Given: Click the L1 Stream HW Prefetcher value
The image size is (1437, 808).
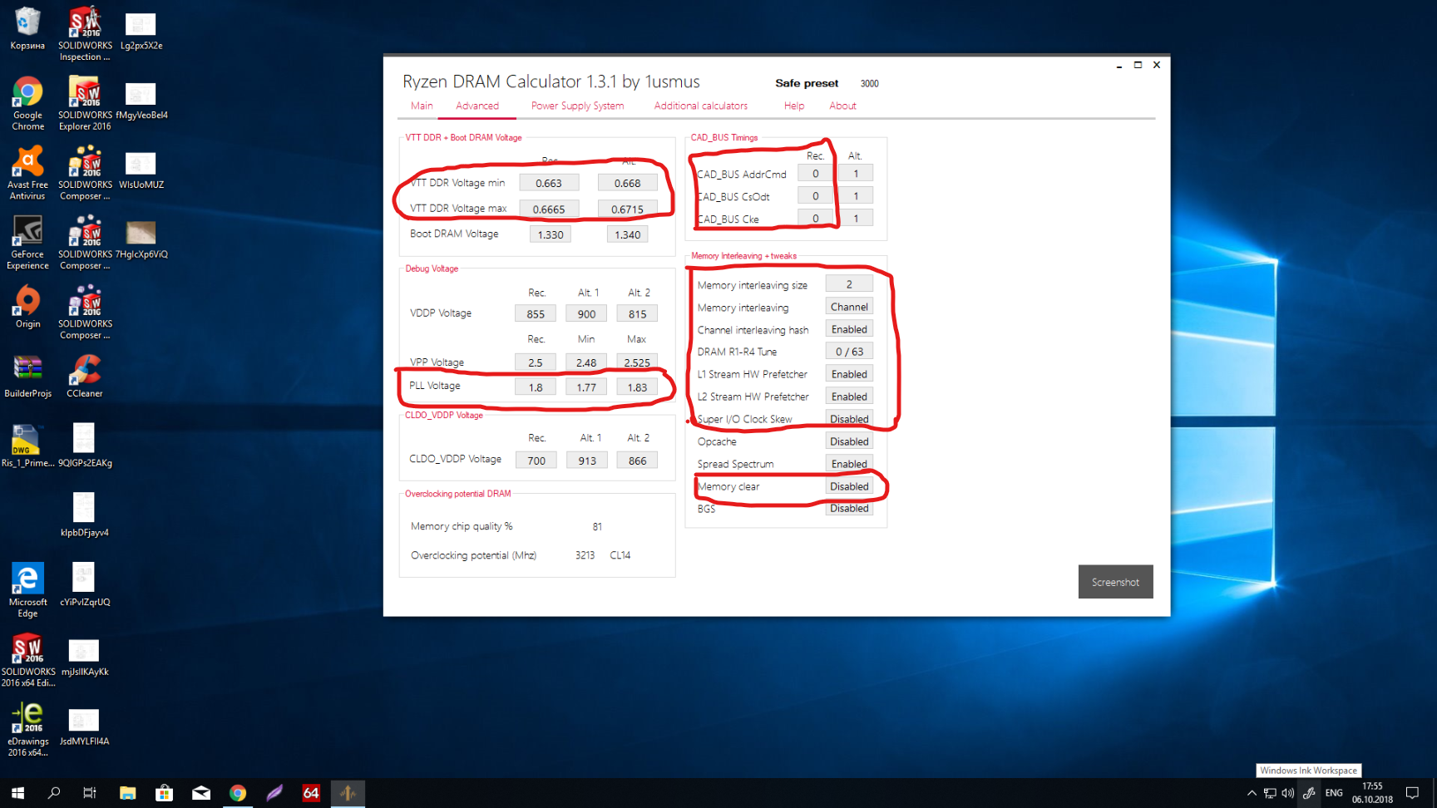Looking at the screenshot, I should click(x=849, y=374).
